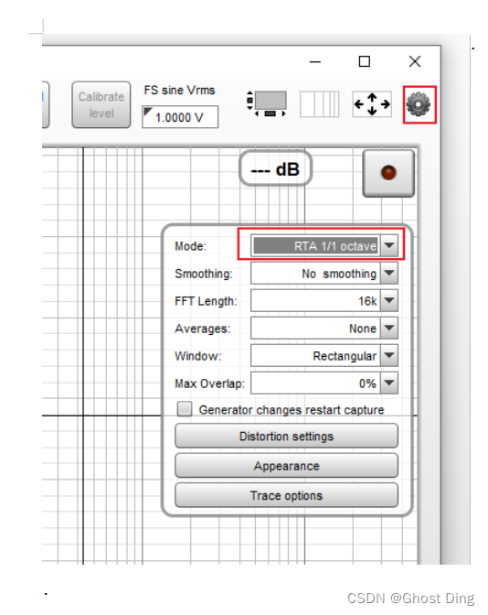488x615 pixels.
Task: Open the FFT Length dropdown
Action: pyautogui.click(x=324, y=301)
